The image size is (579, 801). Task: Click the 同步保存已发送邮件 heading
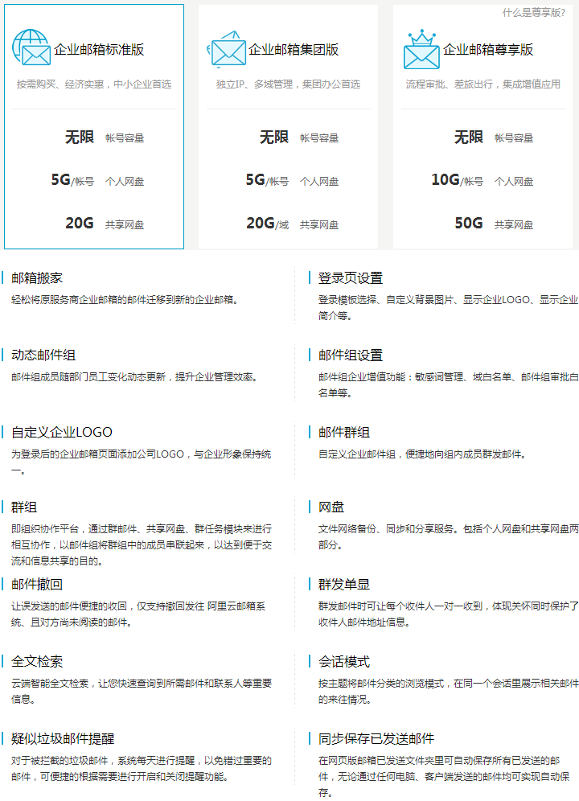pyautogui.click(x=376, y=738)
